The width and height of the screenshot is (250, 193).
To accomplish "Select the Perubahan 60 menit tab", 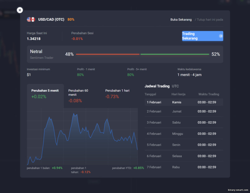I will (x=82, y=95).
